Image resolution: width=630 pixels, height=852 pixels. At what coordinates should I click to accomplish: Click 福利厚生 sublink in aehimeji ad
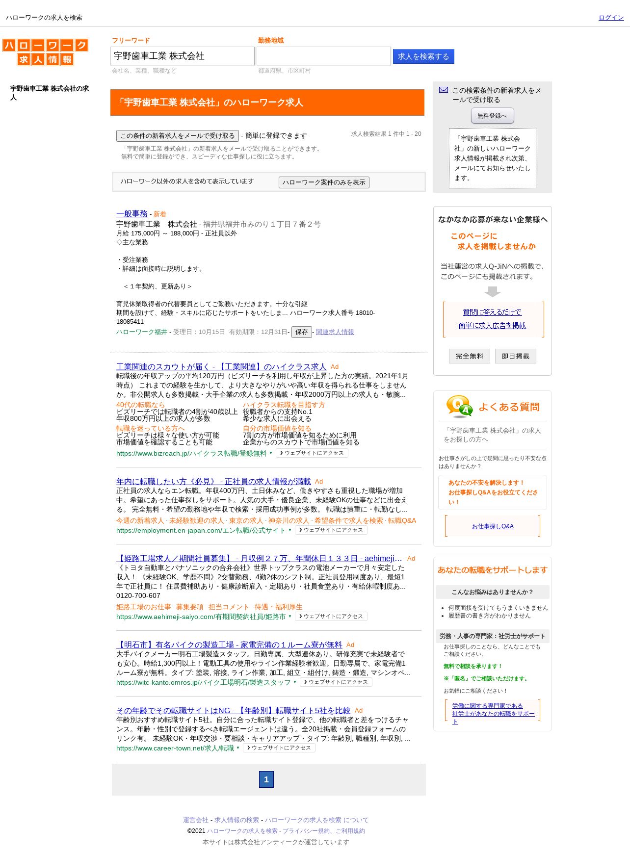pyautogui.click(x=289, y=607)
